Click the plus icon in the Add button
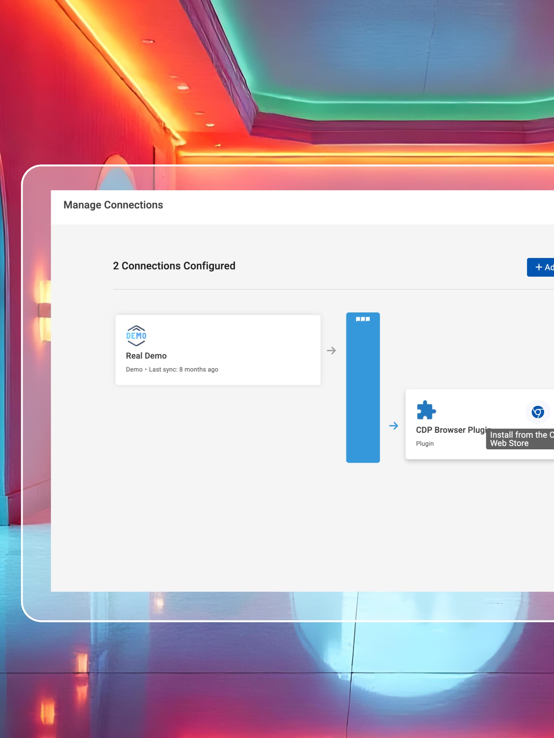 pyautogui.click(x=539, y=267)
